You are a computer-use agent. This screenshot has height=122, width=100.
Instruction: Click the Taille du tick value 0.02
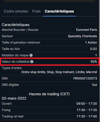(x=93, y=49)
